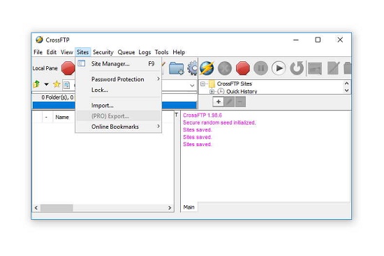Click down arrow of site tree scrollbar
This screenshot has width=384, height=256.
[346, 90]
